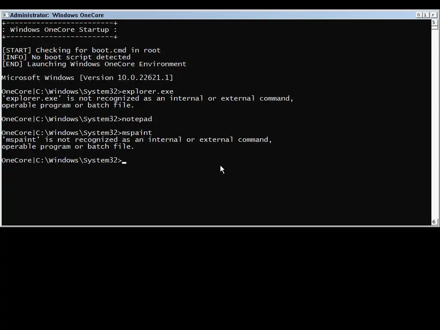Click the "mspaint" command line
Screen dimensions: 440x330
click(x=77, y=133)
